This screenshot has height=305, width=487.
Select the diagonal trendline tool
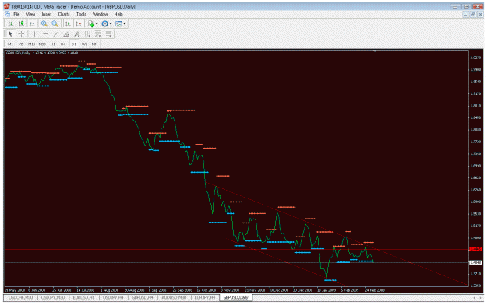pos(56,34)
